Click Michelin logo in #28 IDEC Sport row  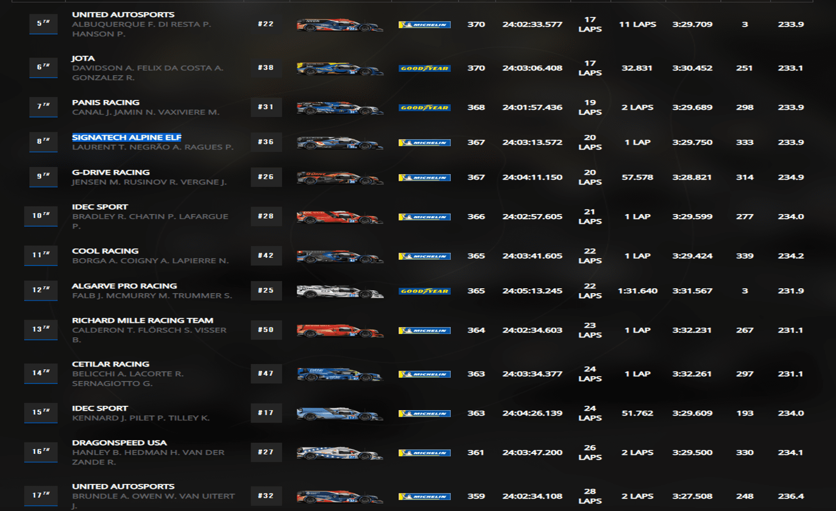point(424,217)
